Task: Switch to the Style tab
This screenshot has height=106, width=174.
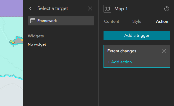Action: [x=137, y=21]
